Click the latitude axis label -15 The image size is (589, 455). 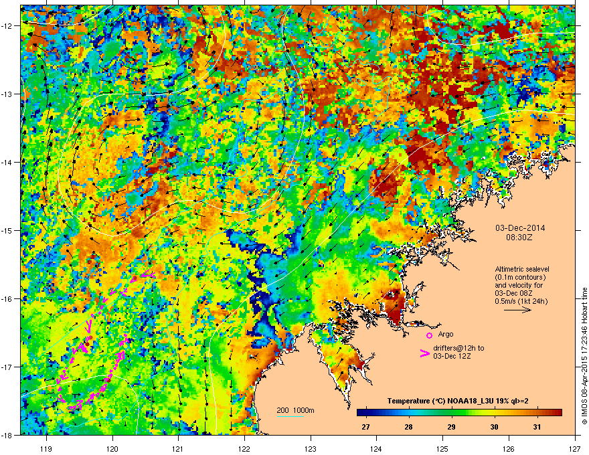tap(7, 230)
